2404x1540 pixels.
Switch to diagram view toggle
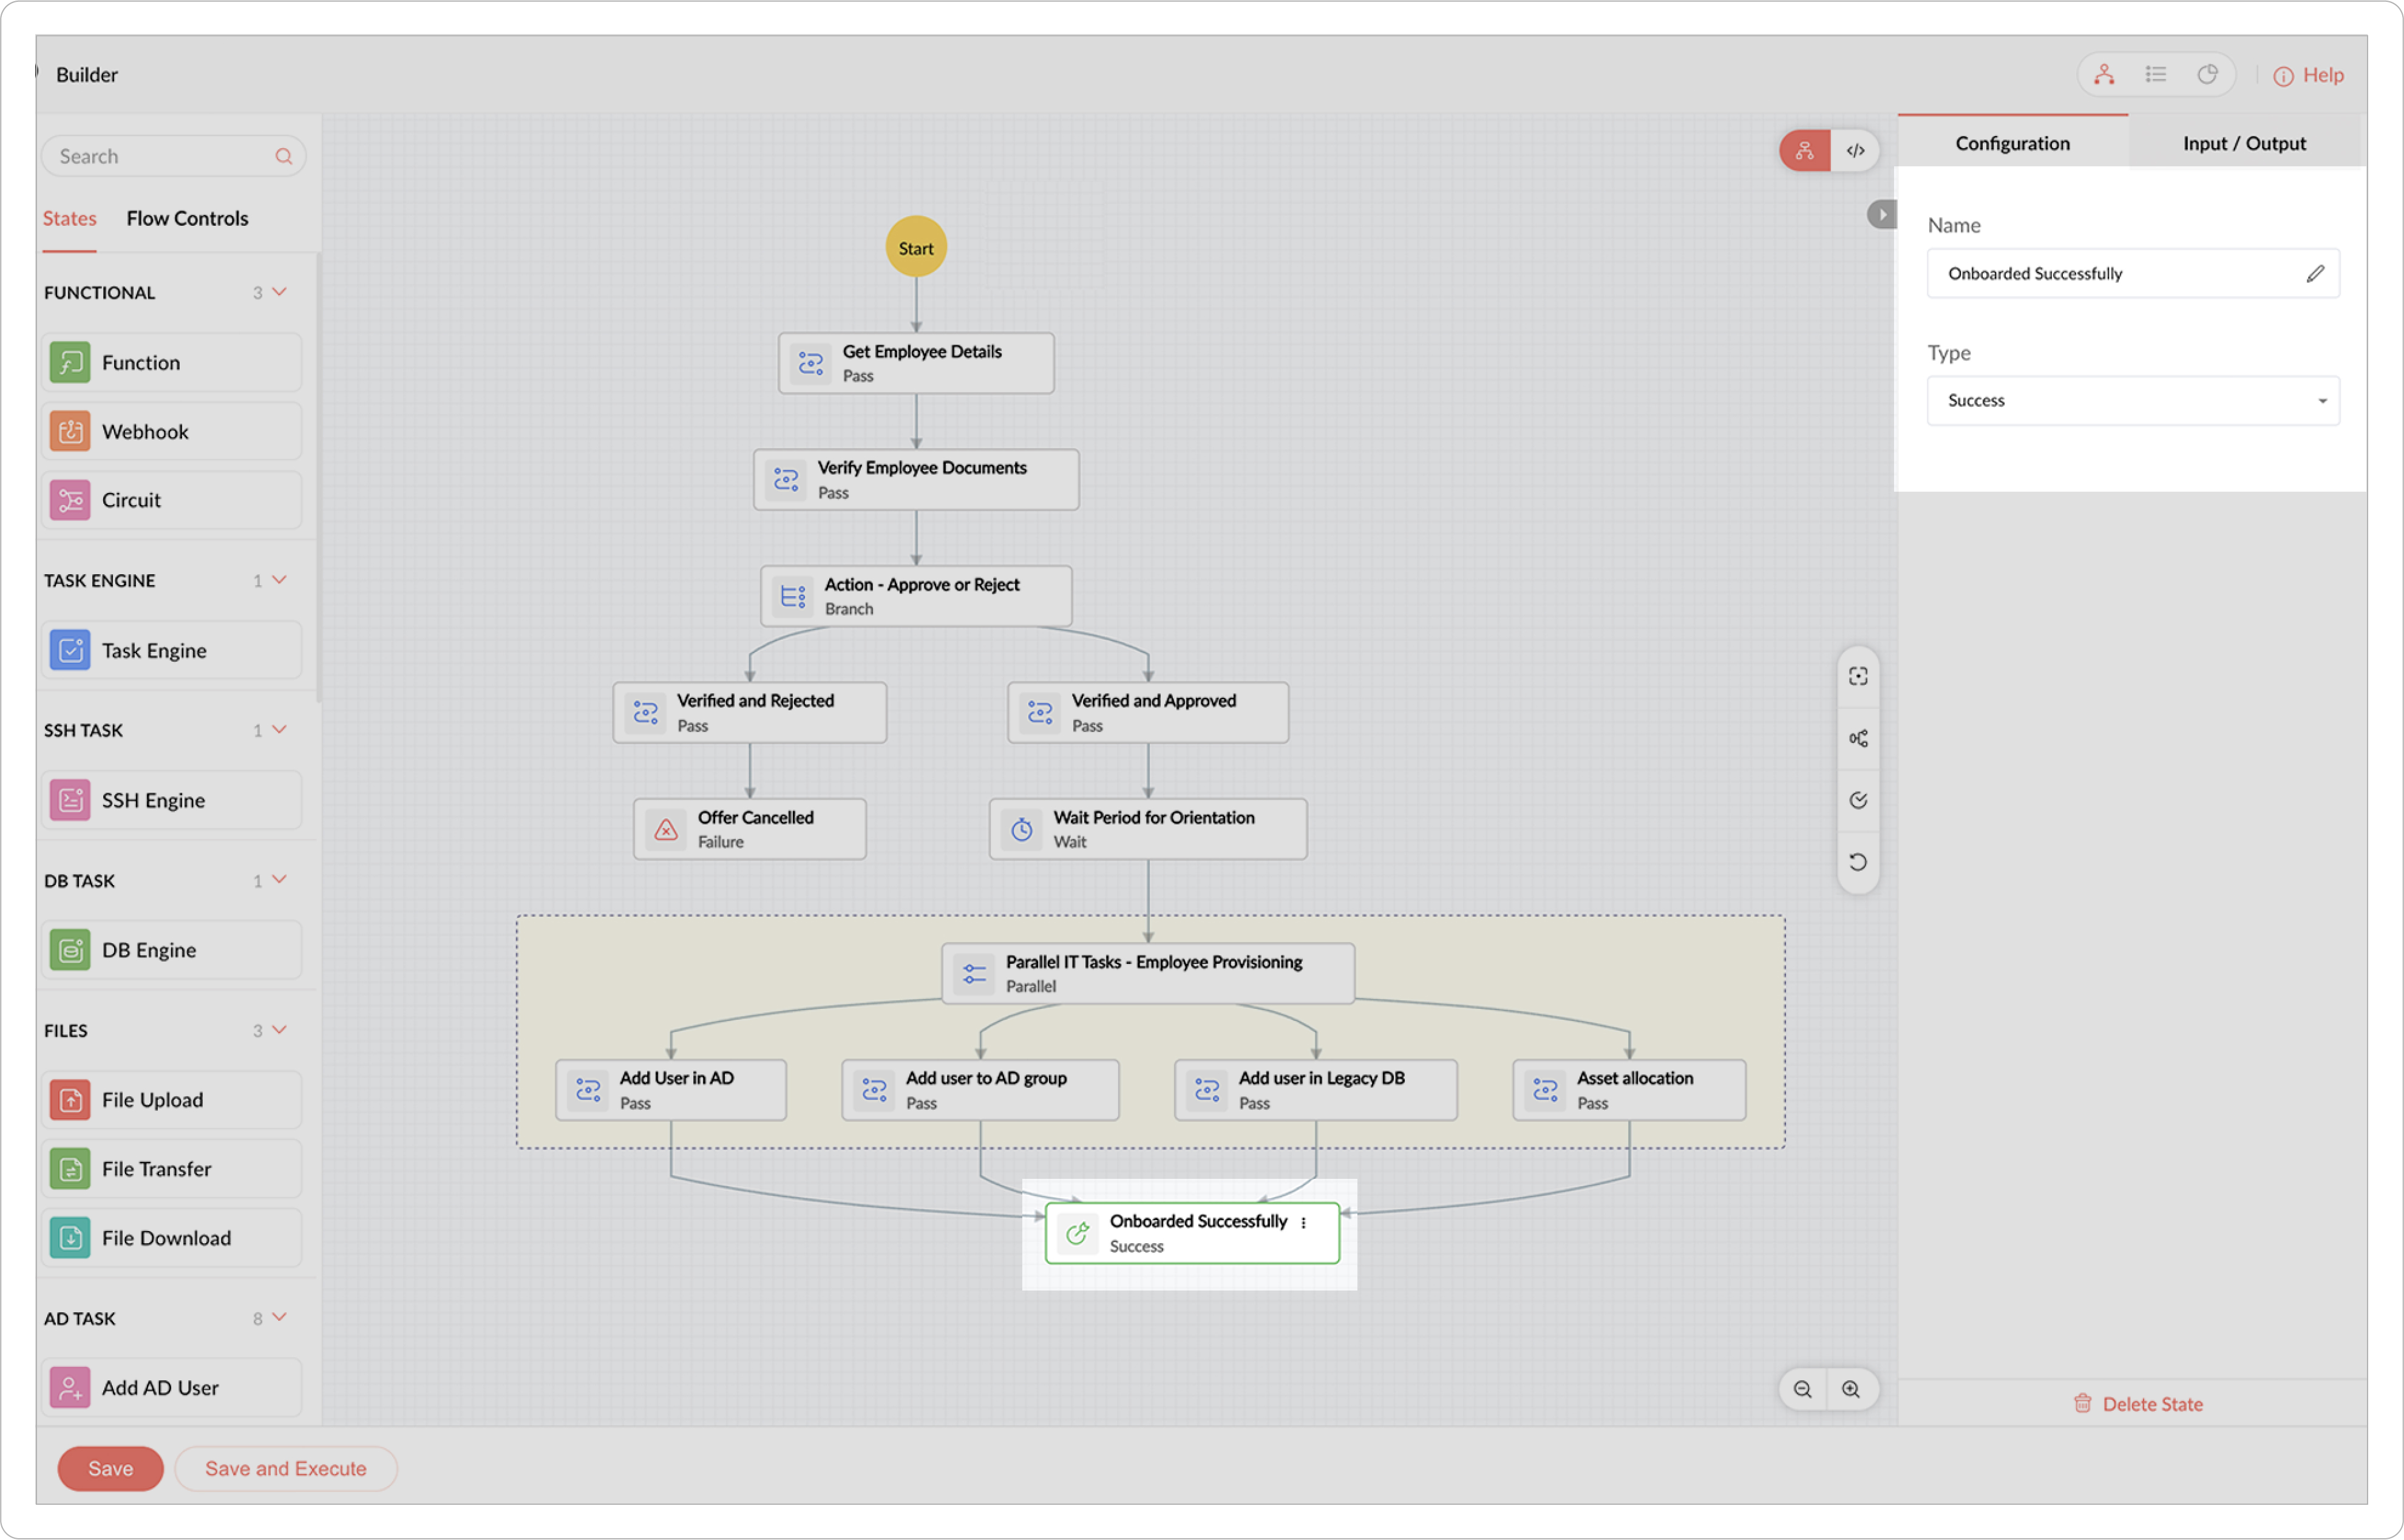tap(1805, 151)
